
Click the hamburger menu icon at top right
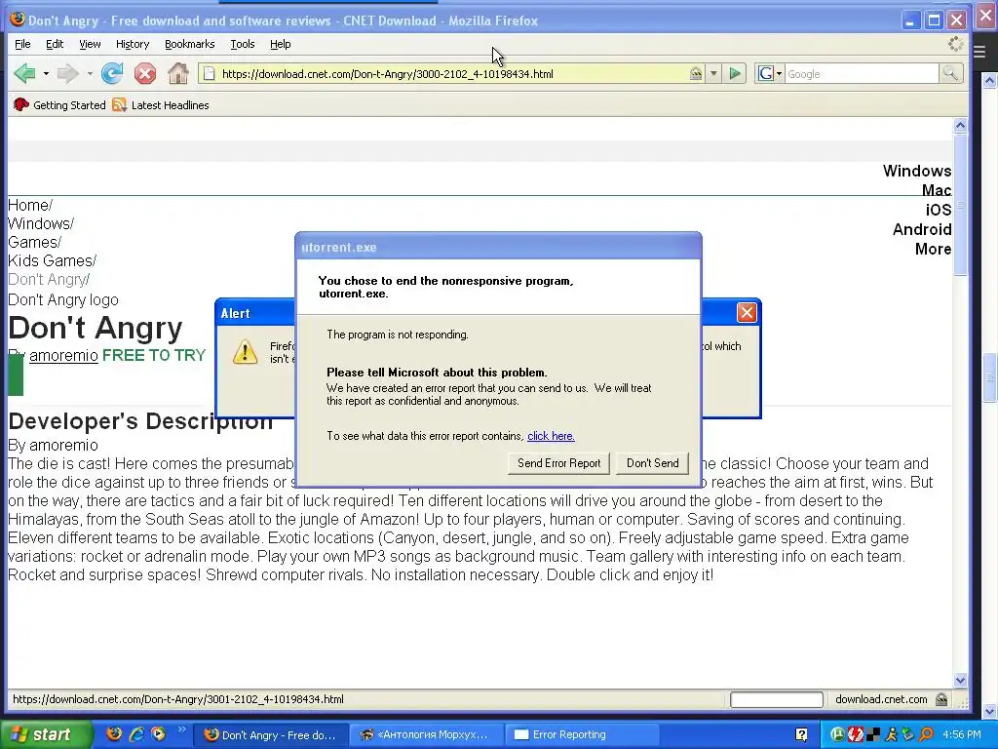coord(980,52)
